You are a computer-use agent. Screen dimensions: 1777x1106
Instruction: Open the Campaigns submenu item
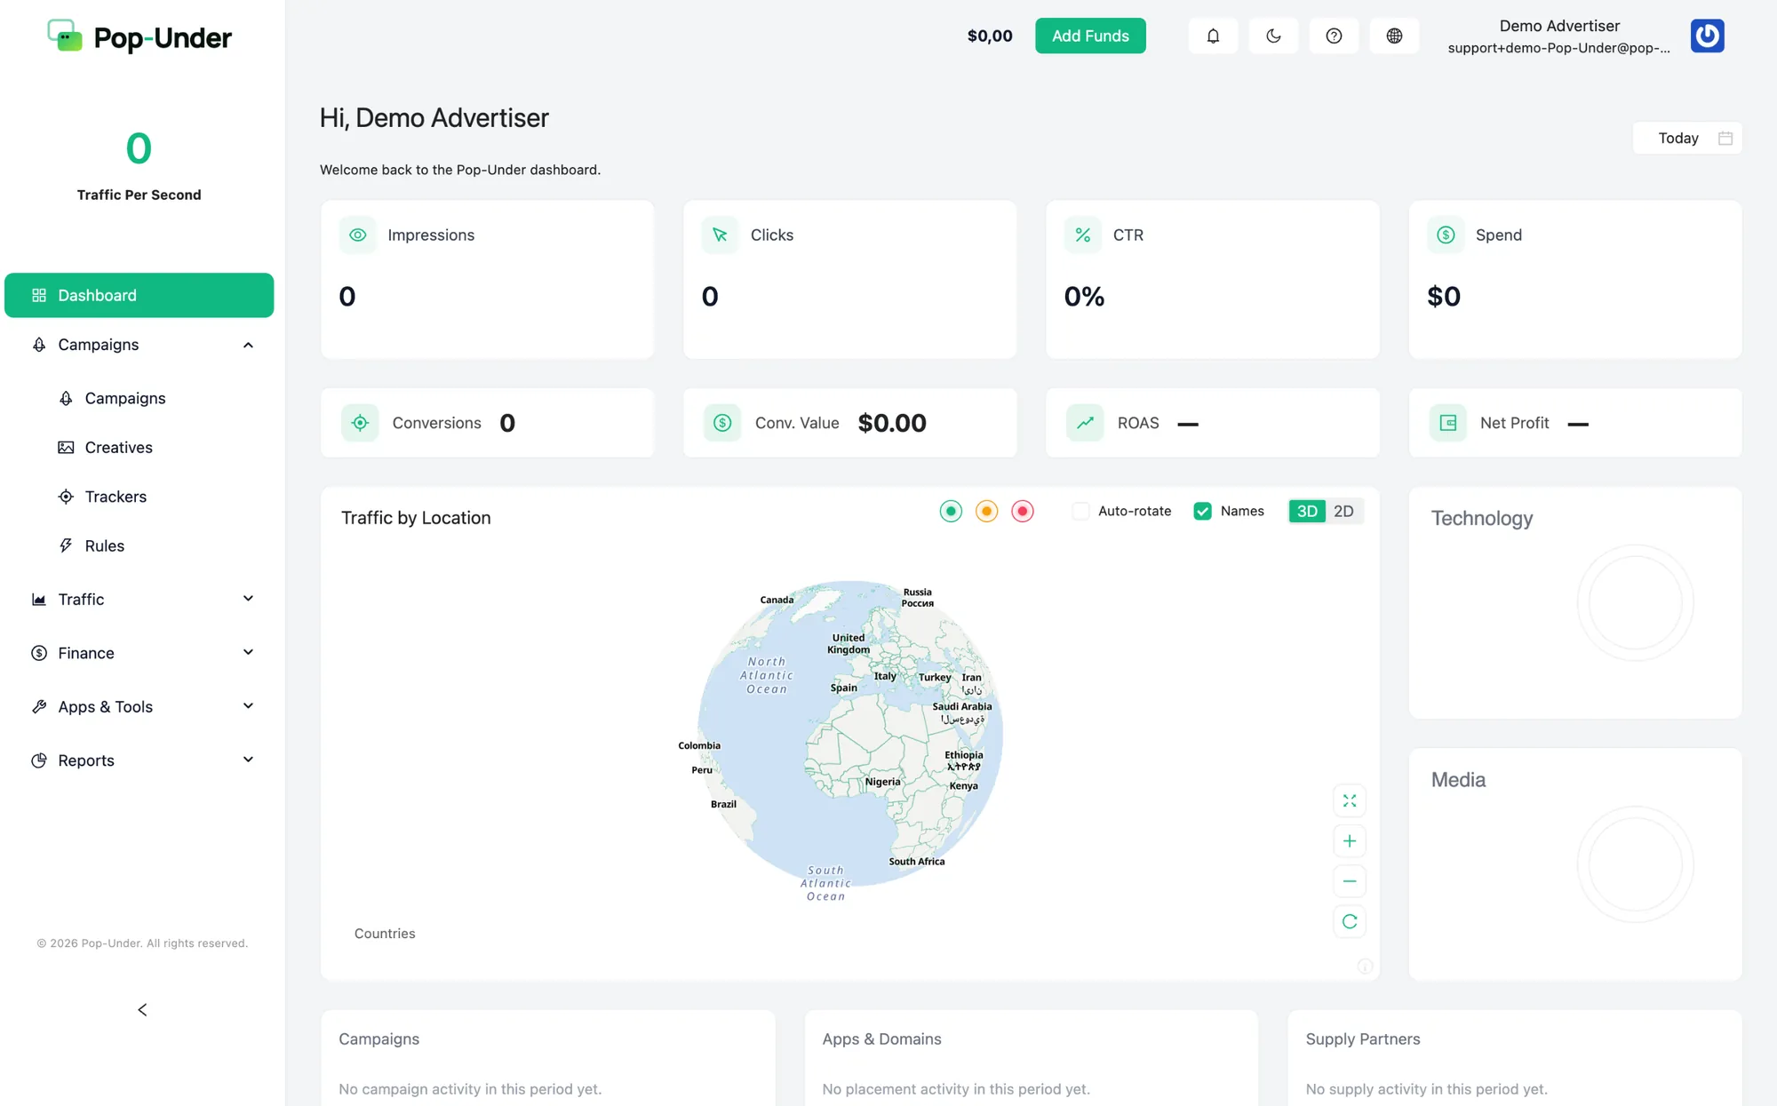click(x=125, y=398)
